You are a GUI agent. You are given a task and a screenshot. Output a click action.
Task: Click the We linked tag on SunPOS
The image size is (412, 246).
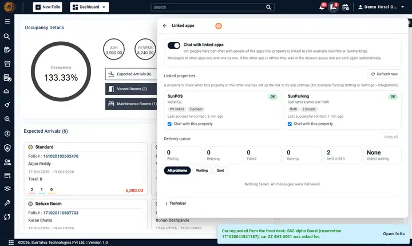tap(177, 109)
